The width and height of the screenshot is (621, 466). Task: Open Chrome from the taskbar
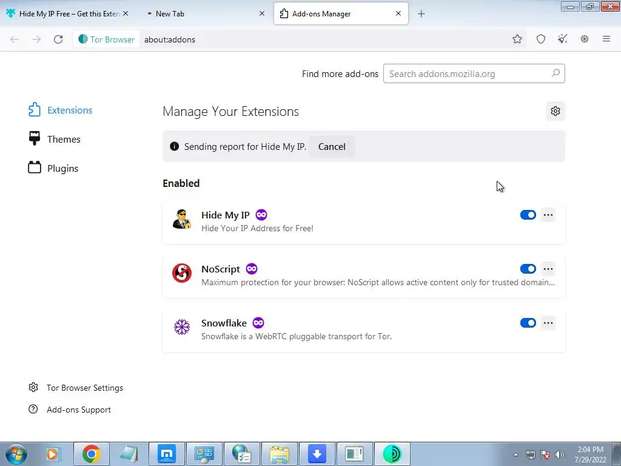coord(91,454)
